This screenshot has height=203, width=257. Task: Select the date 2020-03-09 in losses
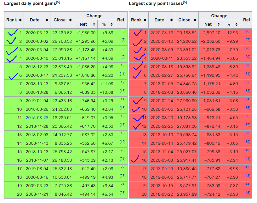pyautogui.click(x=162, y=50)
